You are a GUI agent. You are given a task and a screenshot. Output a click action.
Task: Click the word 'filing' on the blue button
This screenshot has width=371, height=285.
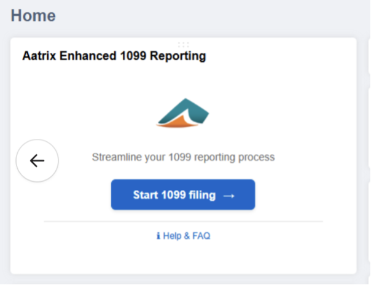tap(201, 195)
